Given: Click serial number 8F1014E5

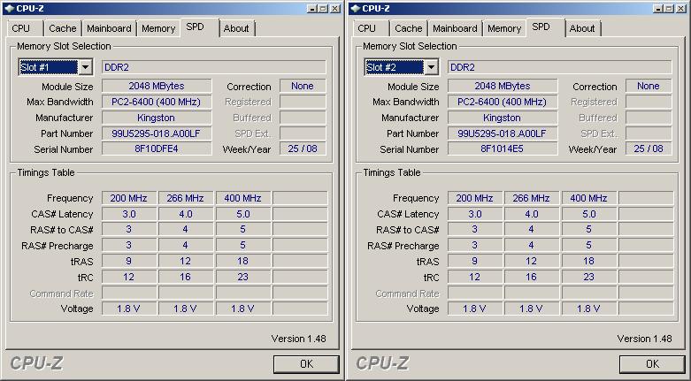Looking at the screenshot, I should click(503, 149).
